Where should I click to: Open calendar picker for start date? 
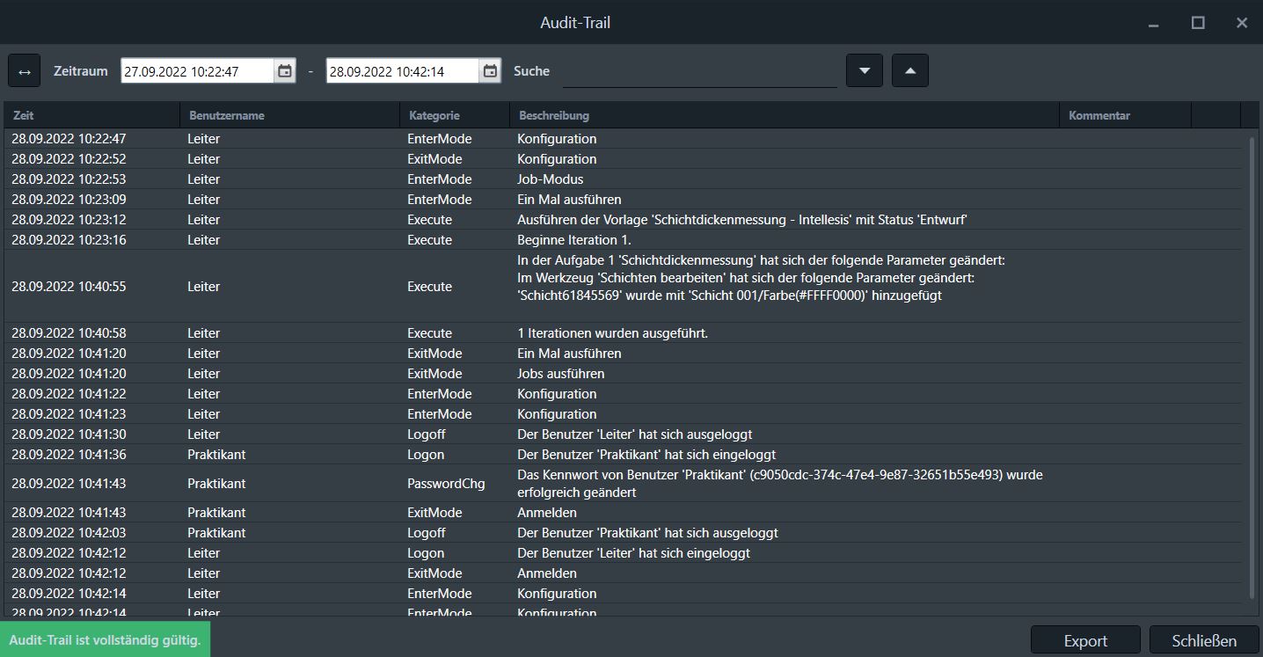(285, 71)
